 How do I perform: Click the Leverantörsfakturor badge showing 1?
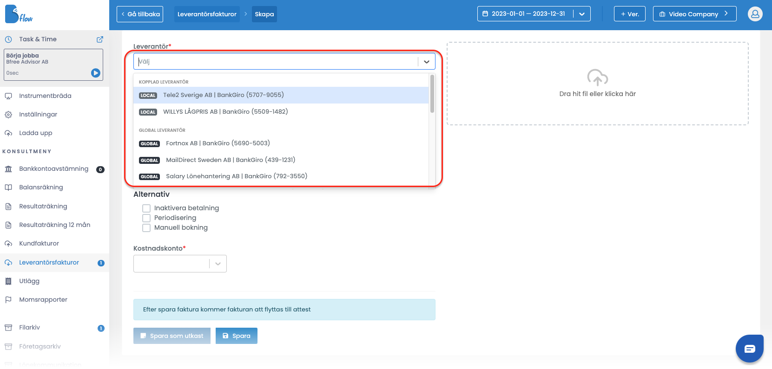101,263
